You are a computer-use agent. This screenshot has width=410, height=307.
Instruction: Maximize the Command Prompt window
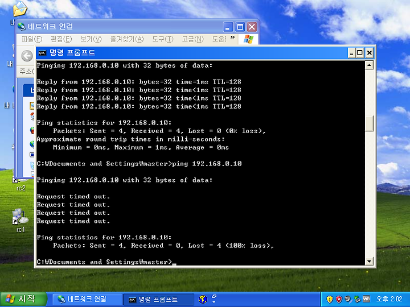[360, 53]
